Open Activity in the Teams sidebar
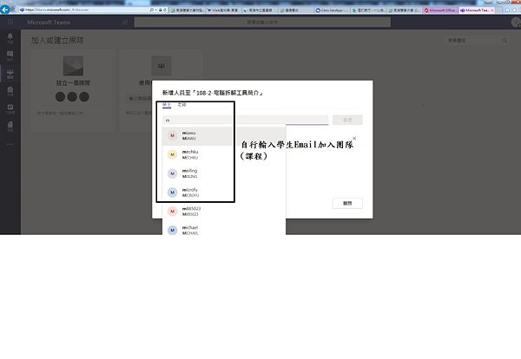 [x=10, y=40]
